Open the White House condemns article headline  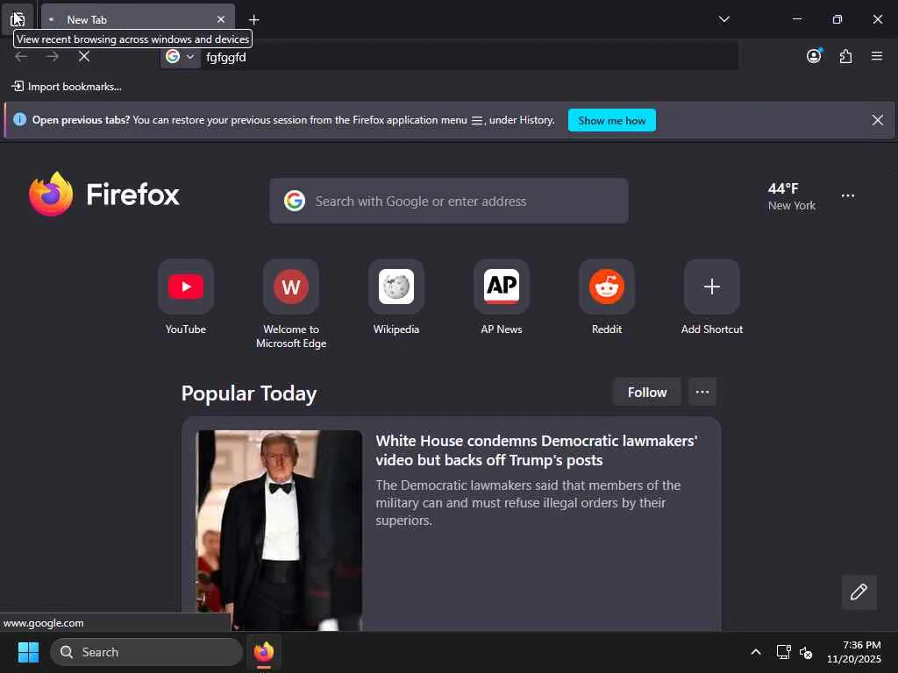[536, 450]
